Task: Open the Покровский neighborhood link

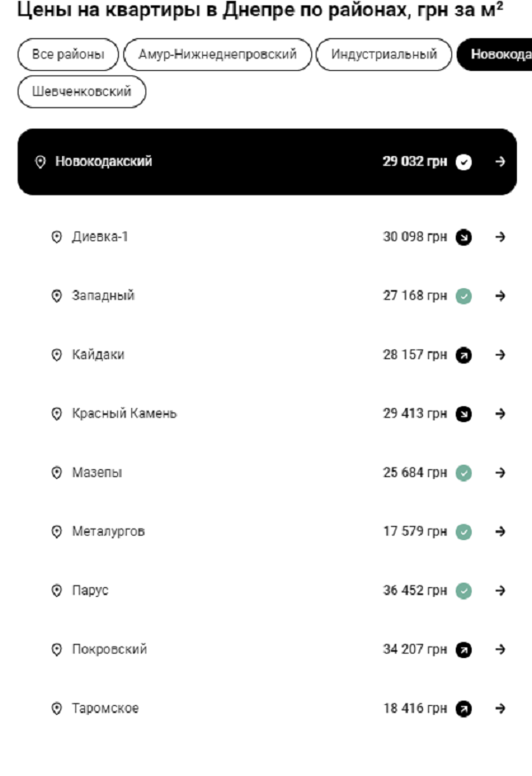Action: tap(109, 650)
